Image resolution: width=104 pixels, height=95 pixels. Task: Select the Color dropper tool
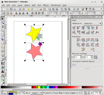click(3, 84)
